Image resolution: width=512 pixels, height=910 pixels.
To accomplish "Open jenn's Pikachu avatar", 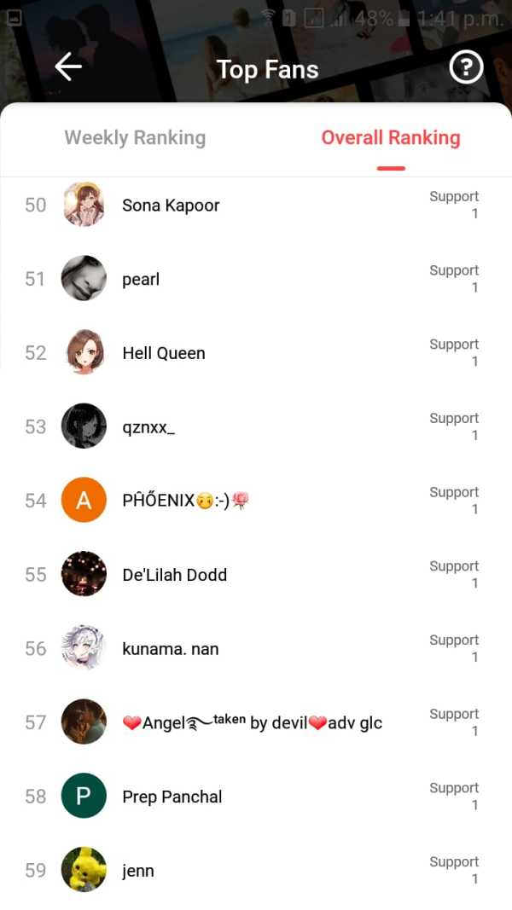I will 84,870.
